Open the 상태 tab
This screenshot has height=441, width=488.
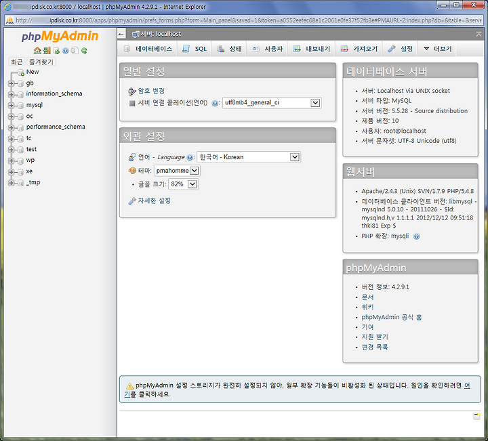pos(229,49)
